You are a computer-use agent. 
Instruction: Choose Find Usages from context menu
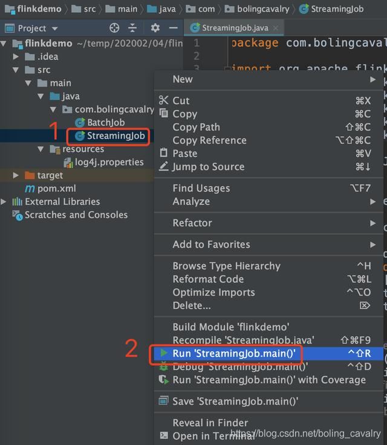tap(201, 188)
